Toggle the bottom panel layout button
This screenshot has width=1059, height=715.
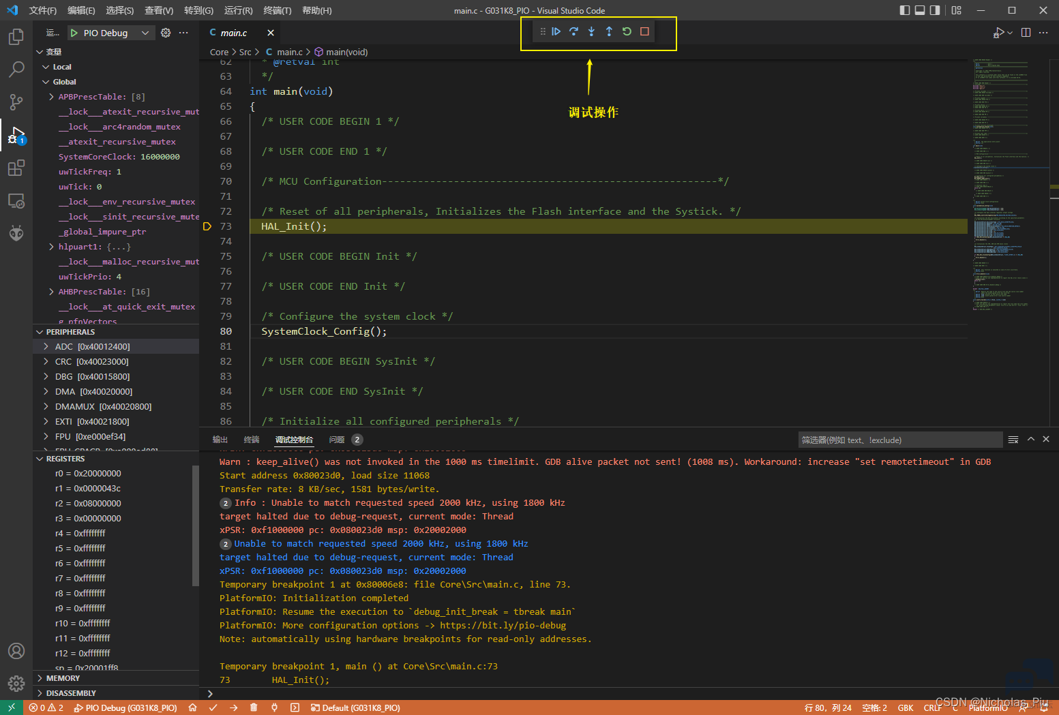920,10
